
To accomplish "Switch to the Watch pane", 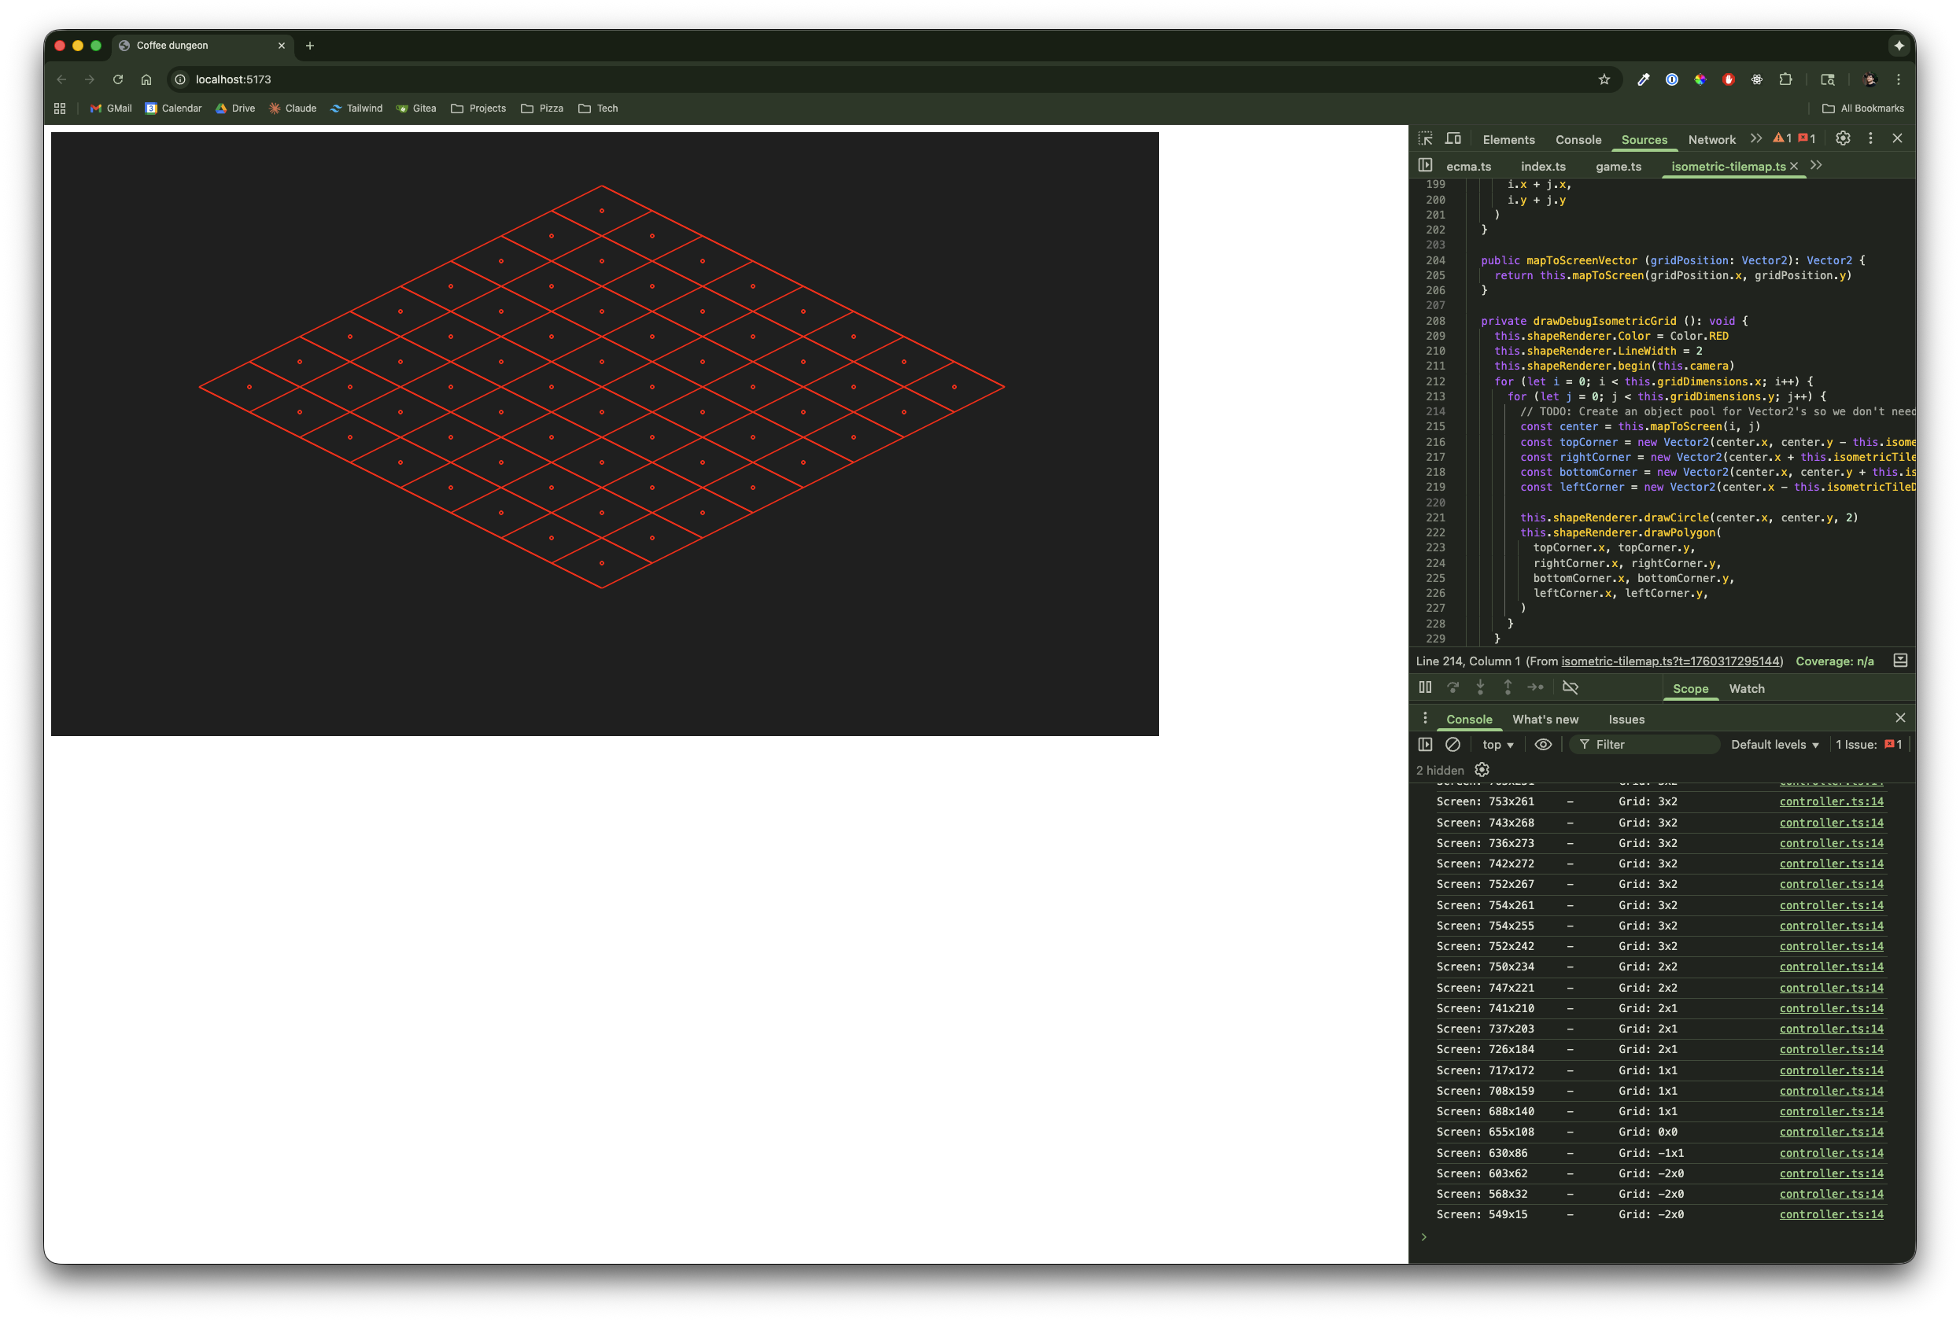I will pos(1746,689).
